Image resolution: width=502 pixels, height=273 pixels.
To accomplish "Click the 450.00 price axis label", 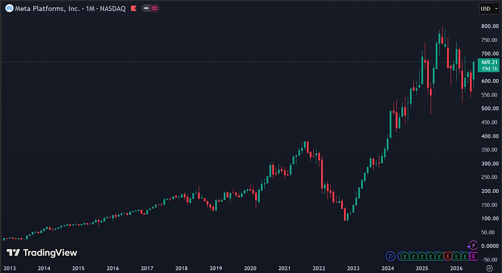I will [490, 122].
